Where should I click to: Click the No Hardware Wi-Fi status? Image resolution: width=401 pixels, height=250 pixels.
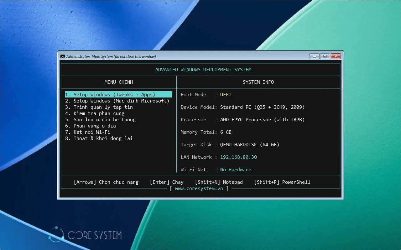236,169
